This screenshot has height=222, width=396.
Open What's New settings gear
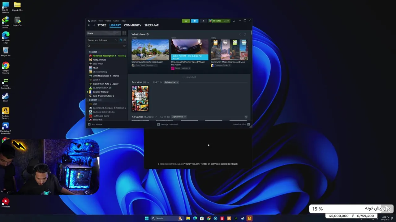coord(148,34)
